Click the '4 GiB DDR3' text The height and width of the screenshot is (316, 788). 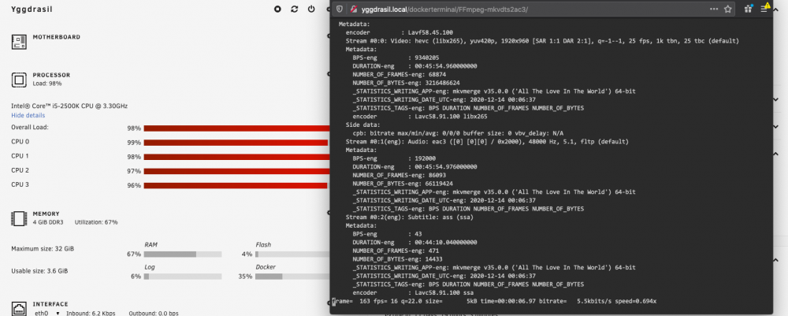click(x=50, y=222)
